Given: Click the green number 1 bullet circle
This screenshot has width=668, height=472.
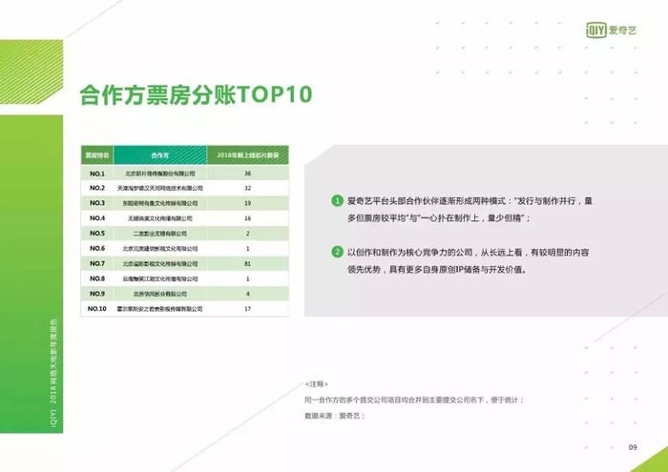Looking at the screenshot, I should coord(337,201).
